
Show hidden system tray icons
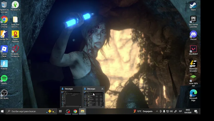157,111
